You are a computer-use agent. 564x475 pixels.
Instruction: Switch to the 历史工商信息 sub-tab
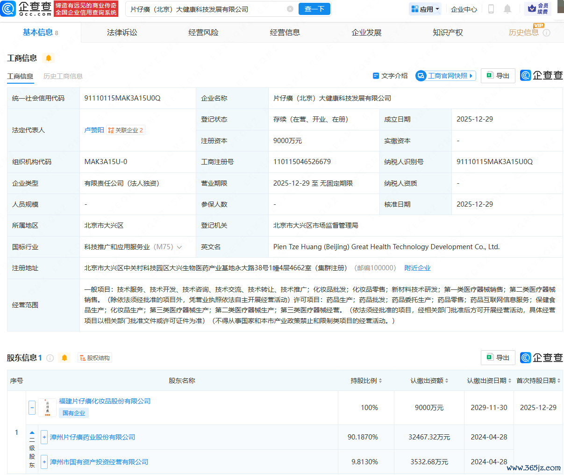pos(63,76)
